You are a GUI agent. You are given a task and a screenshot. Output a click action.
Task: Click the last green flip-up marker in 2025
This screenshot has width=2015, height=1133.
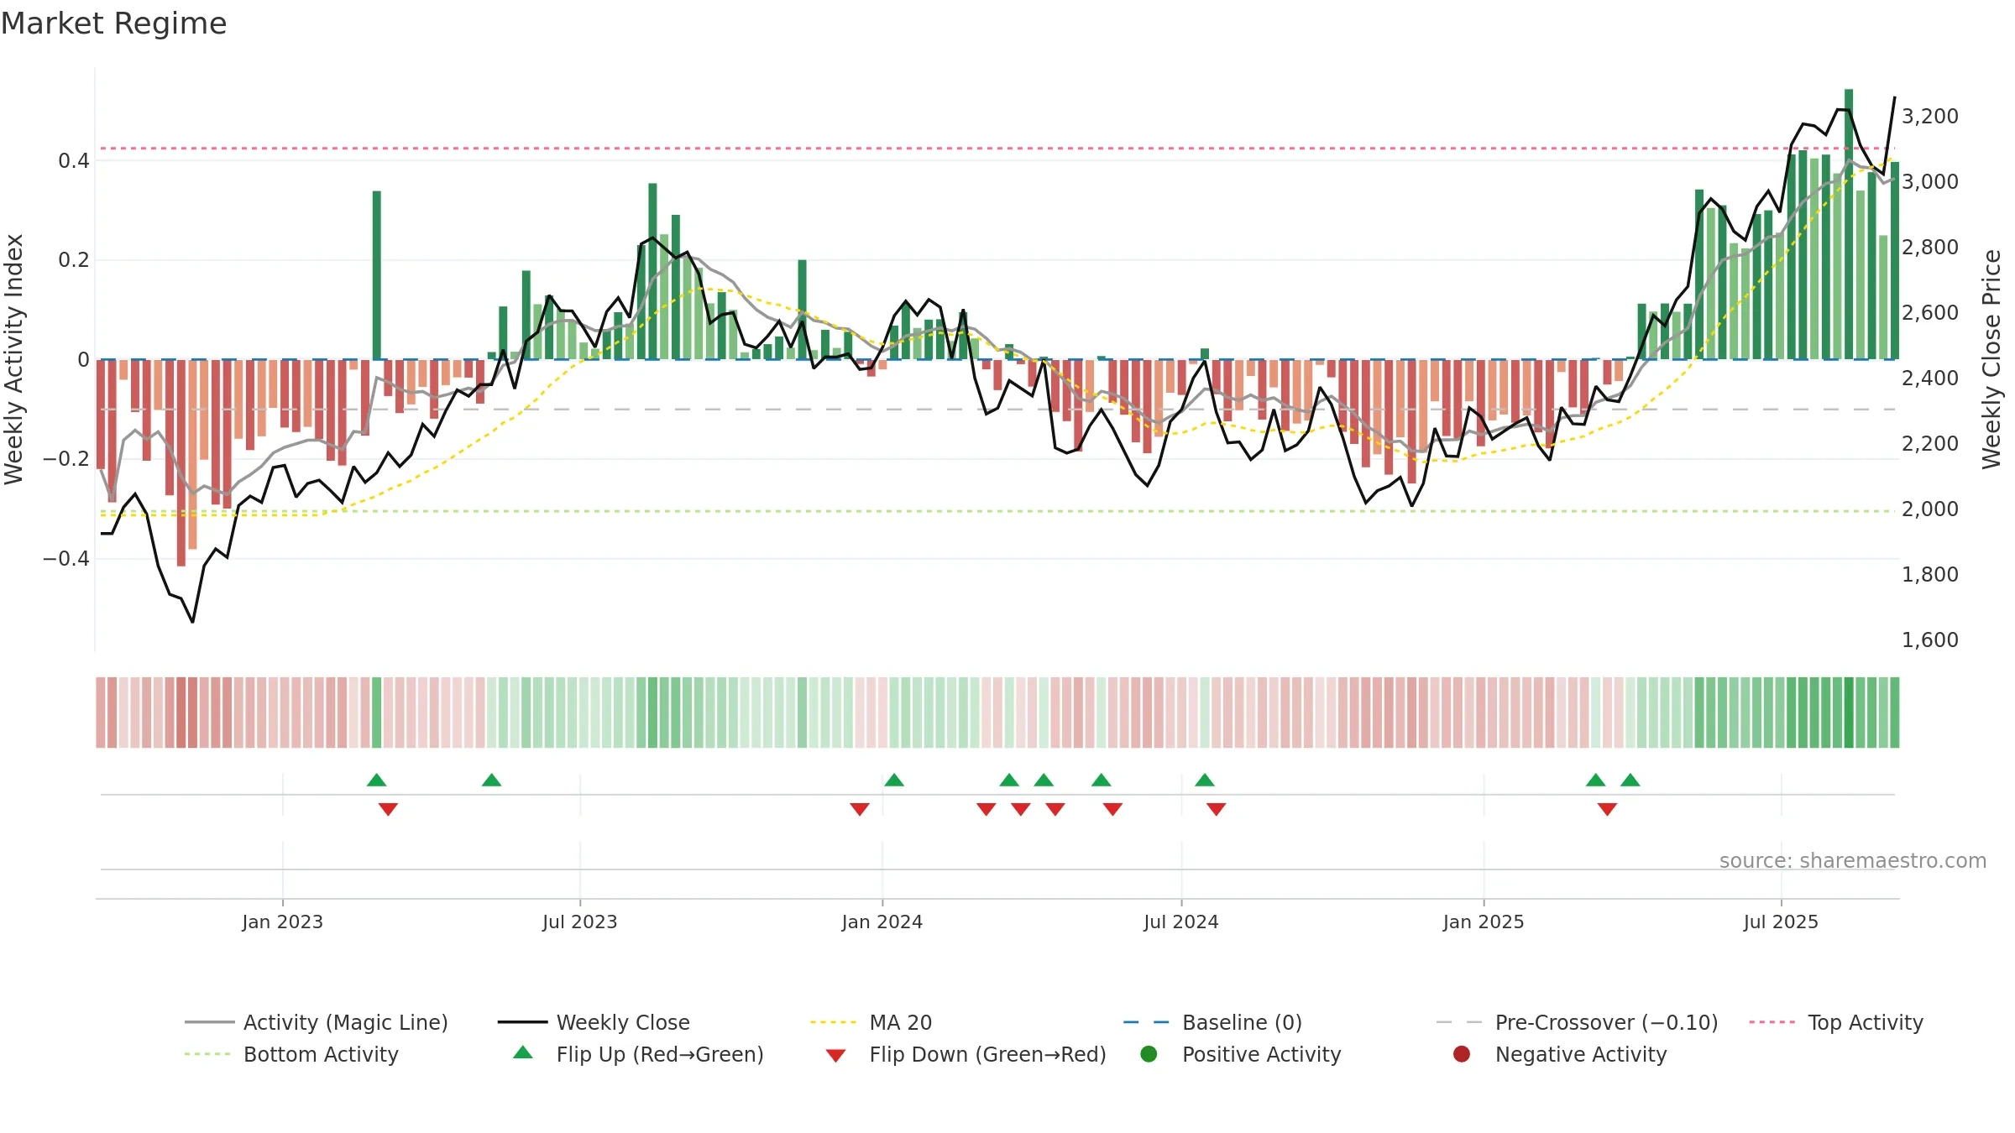(x=1630, y=780)
